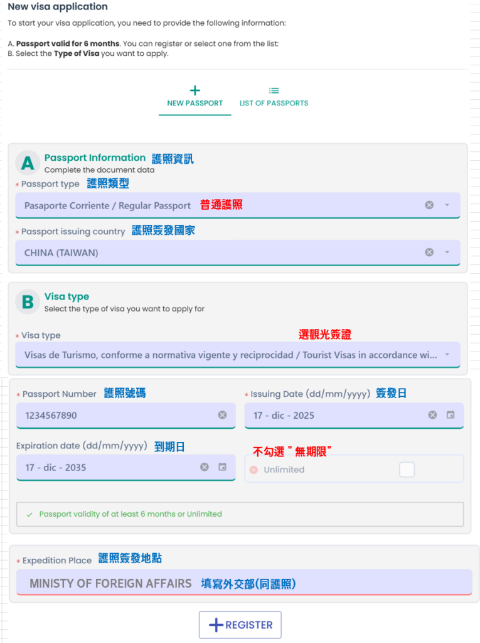The width and height of the screenshot is (480, 643).
Task: Click the Passport validity confirmation message
Action: pyautogui.click(x=131, y=514)
